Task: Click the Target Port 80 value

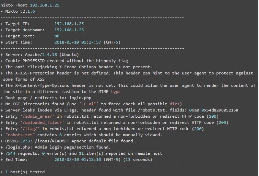Action: (x=57, y=36)
